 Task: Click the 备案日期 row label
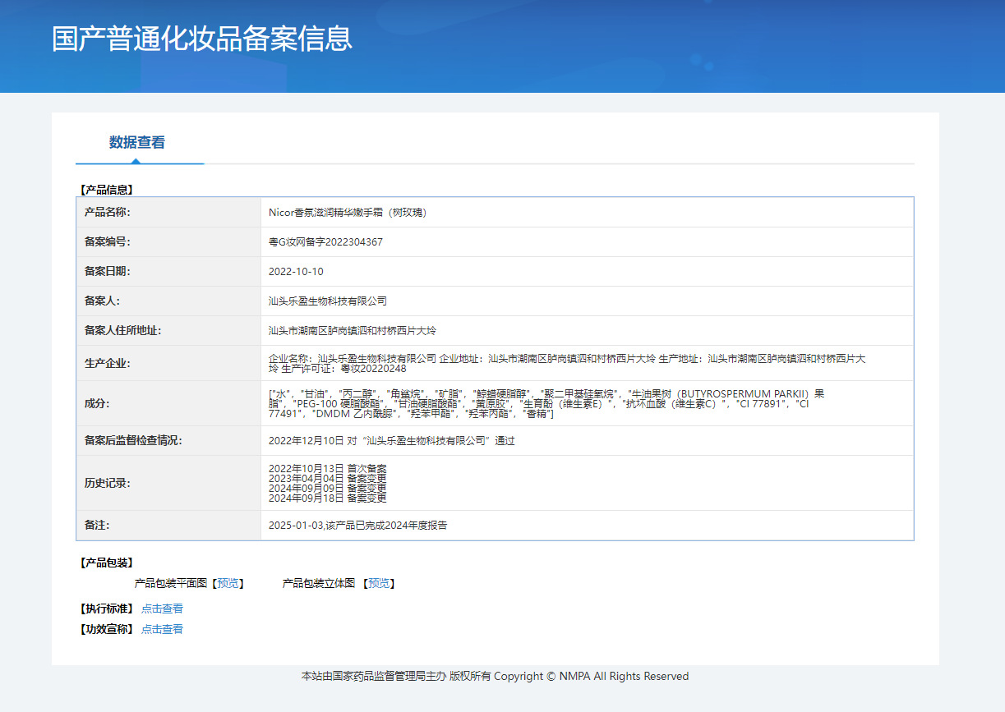pyautogui.click(x=107, y=271)
